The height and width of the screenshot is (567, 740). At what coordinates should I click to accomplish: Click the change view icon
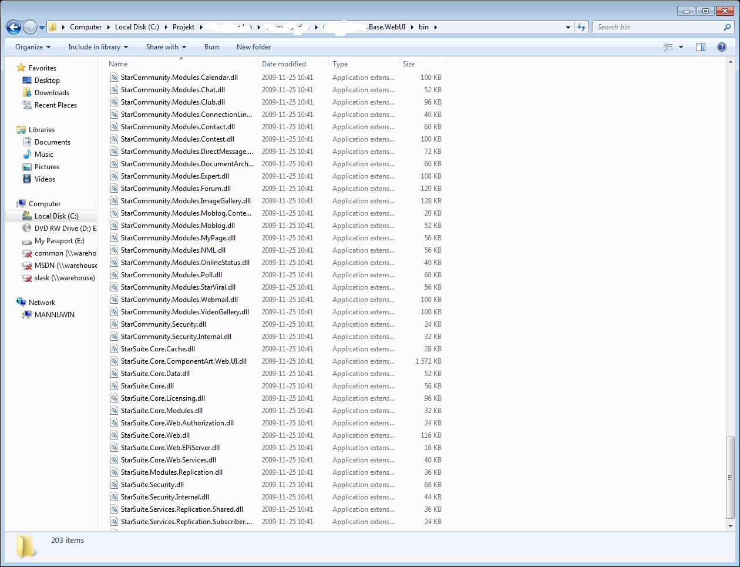pyautogui.click(x=668, y=47)
